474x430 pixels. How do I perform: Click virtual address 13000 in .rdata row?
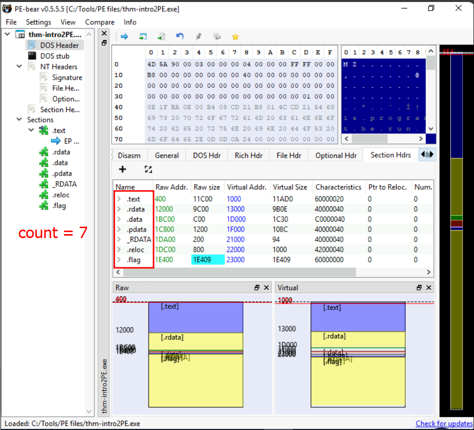236,209
